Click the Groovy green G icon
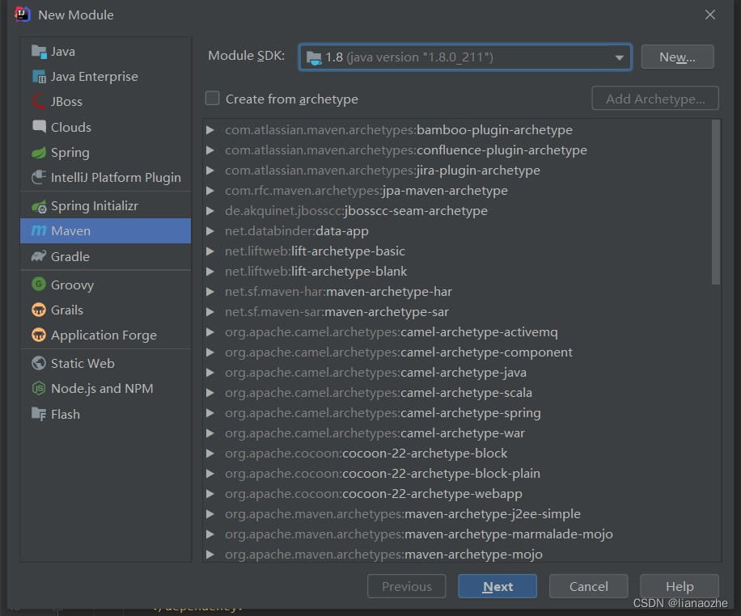The width and height of the screenshot is (741, 616). point(39,284)
